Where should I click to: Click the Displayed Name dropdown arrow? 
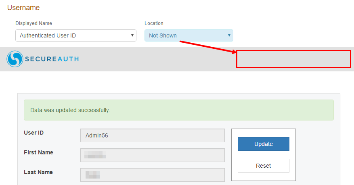(132, 35)
